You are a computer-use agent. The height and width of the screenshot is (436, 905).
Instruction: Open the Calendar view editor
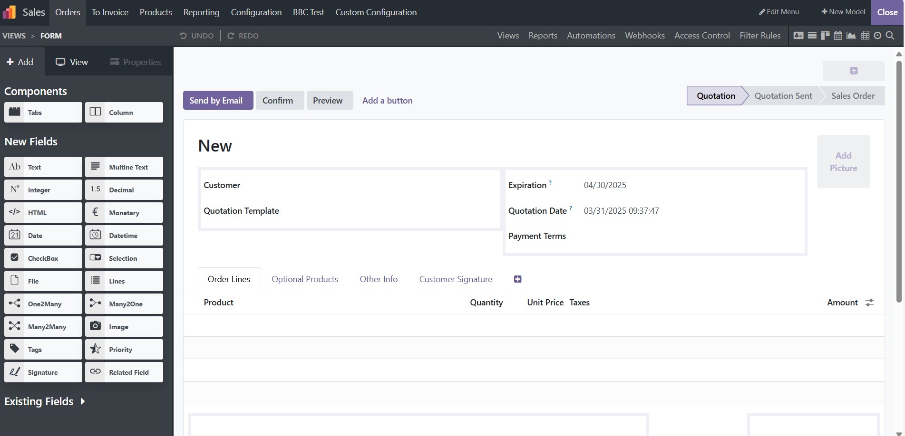(x=838, y=35)
